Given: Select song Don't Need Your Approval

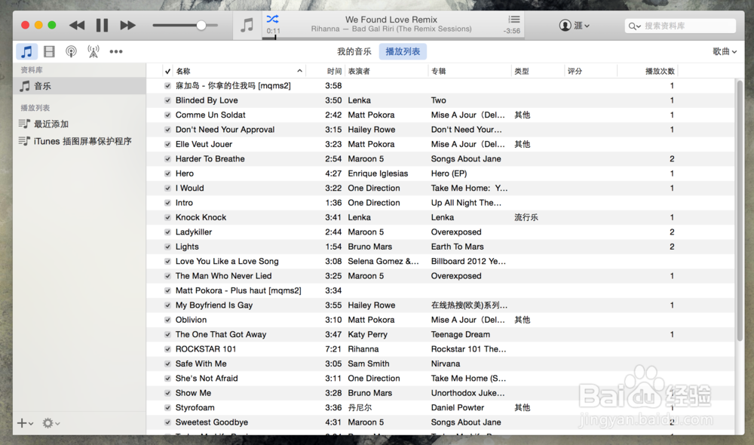Looking at the screenshot, I should (x=440, y=130).
